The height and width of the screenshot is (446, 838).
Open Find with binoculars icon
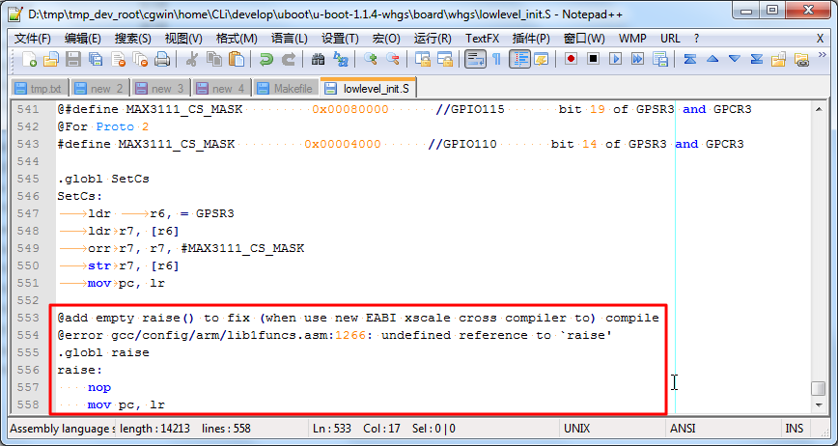318,59
